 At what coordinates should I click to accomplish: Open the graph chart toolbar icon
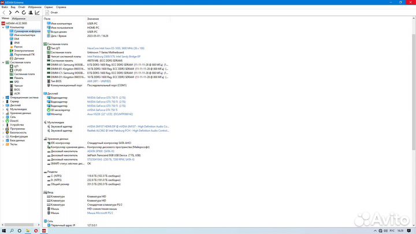pos(37,13)
